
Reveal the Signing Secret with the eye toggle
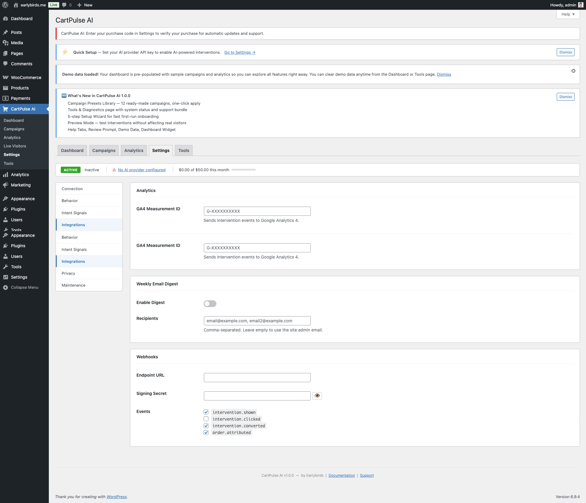coord(317,396)
